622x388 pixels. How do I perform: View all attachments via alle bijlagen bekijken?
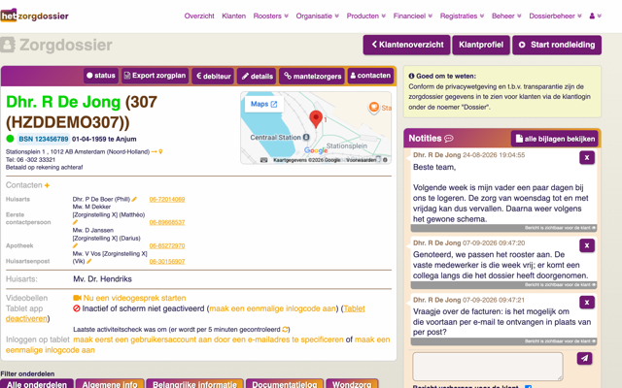[x=555, y=139]
